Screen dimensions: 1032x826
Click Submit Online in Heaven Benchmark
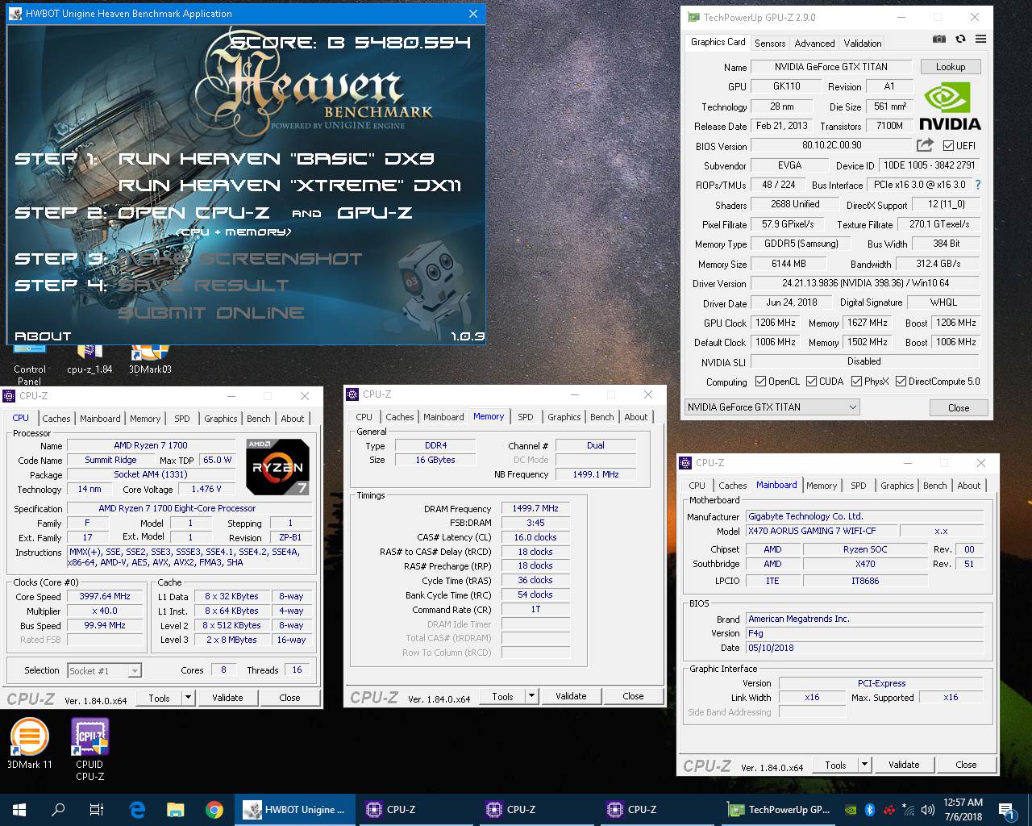click(x=211, y=313)
